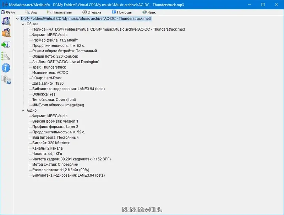Select Вид битрейта: Постоянный row

click(55, 138)
